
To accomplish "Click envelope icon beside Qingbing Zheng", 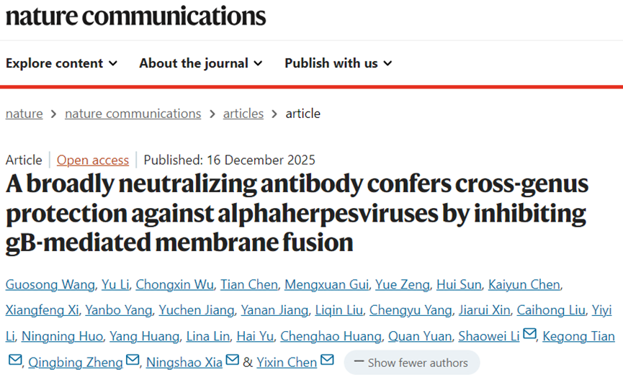I will pos(133,361).
